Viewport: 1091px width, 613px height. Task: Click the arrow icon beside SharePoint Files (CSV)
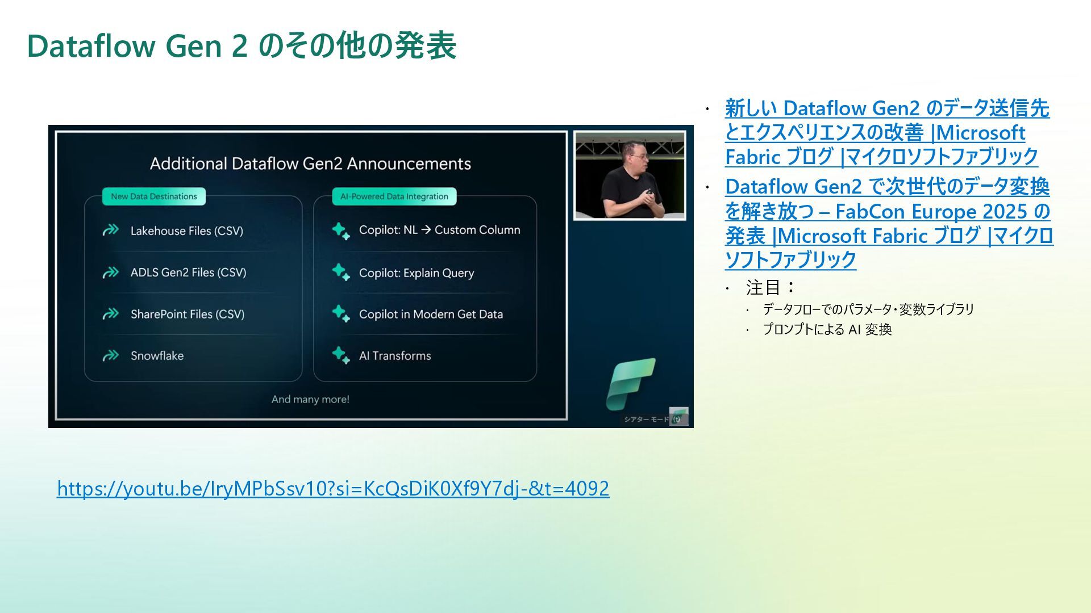(x=110, y=314)
